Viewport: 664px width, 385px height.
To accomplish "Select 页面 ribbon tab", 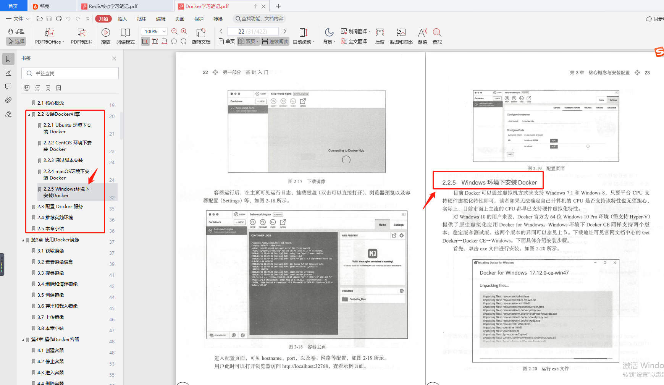I will [180, 19].
